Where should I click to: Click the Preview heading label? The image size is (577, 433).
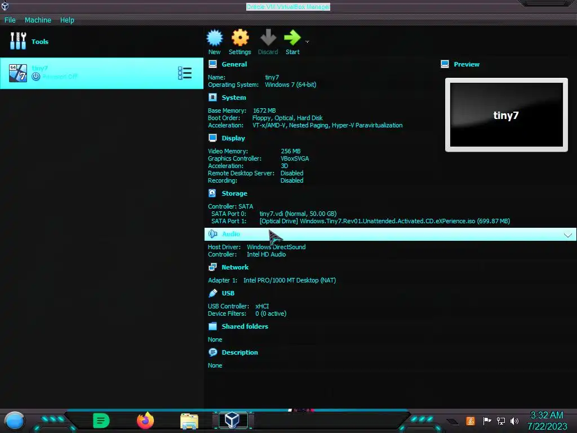pyautogui.click(x=467, y=64)
